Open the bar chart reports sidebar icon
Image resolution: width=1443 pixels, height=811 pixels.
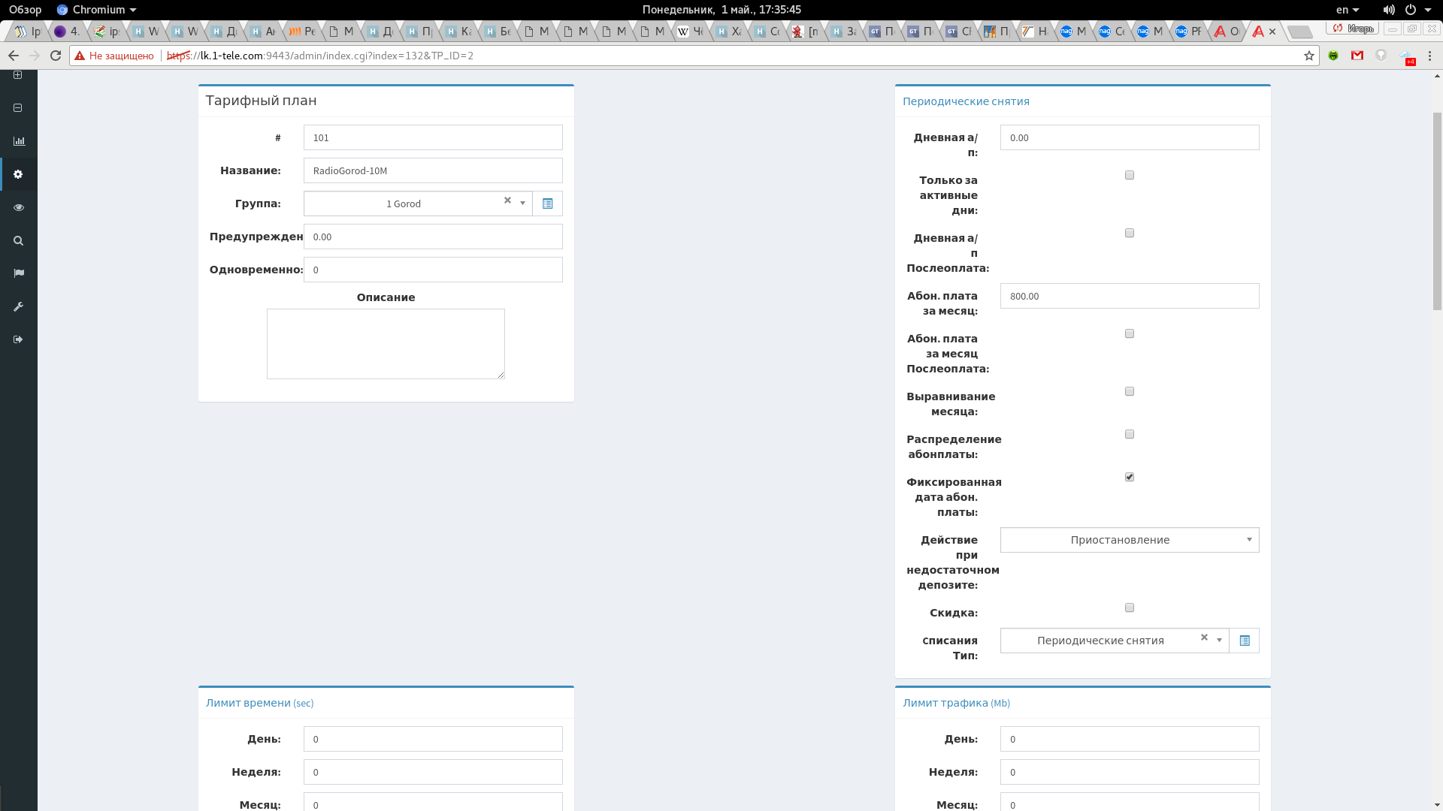[x=19, y=141]
